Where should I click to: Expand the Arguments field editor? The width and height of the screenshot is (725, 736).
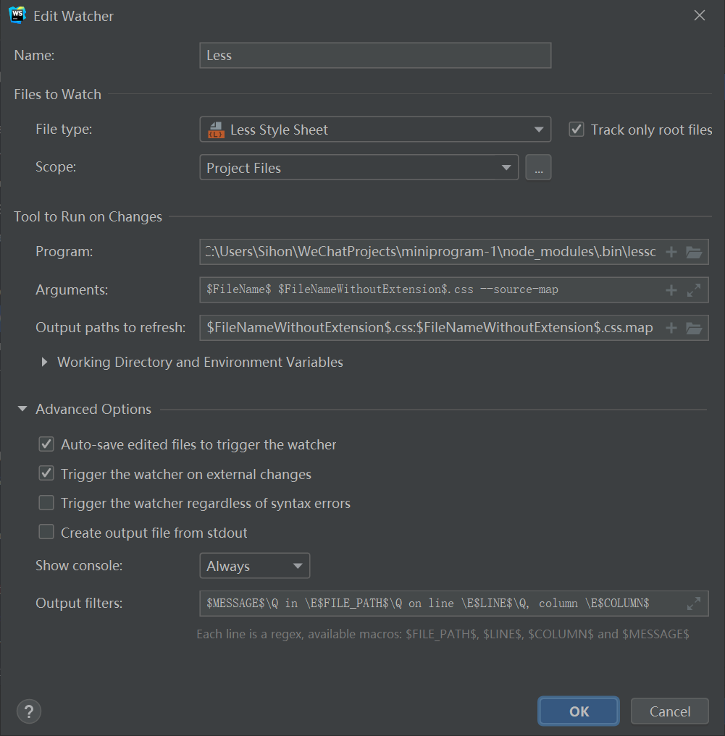[694, 289]
